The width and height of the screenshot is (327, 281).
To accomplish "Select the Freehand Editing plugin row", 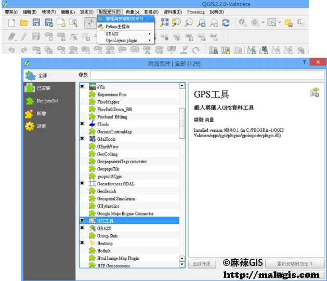I will pos(129,117).
